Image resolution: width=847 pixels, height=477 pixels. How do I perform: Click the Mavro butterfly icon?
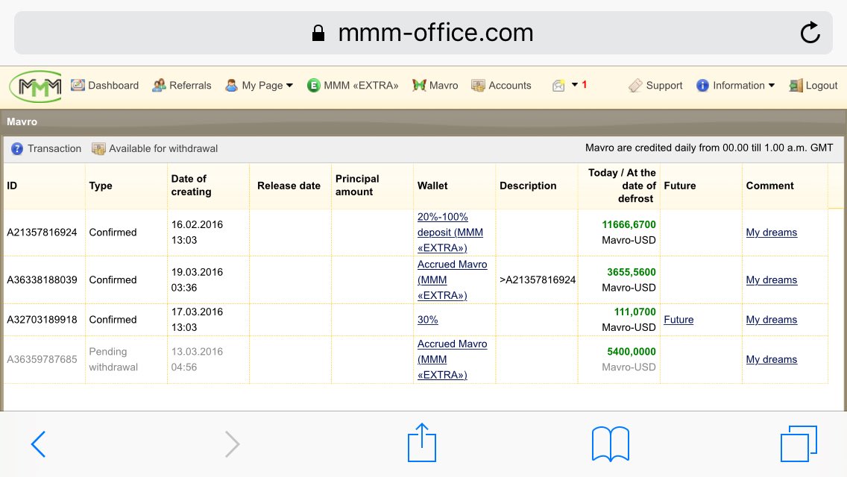pos(419,86)
